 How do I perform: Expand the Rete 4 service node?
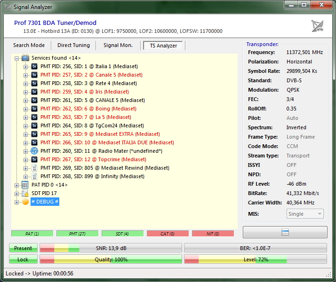pos(25,84)
